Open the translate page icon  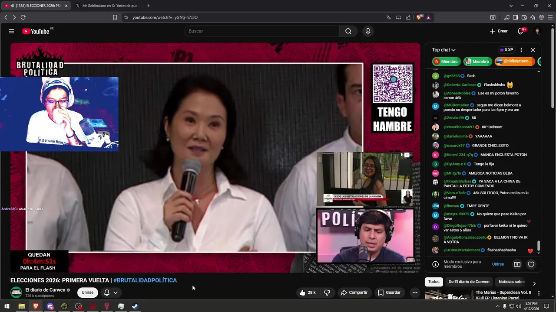coord(388,17)
